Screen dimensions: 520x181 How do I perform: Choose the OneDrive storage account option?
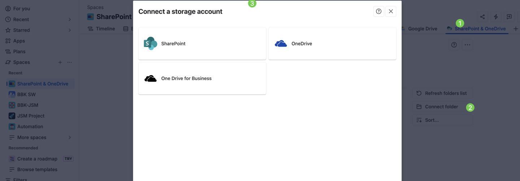[x=332, y=44]
